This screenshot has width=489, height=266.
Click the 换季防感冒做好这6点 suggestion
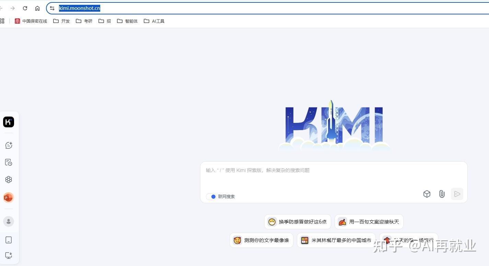(297, 222)
